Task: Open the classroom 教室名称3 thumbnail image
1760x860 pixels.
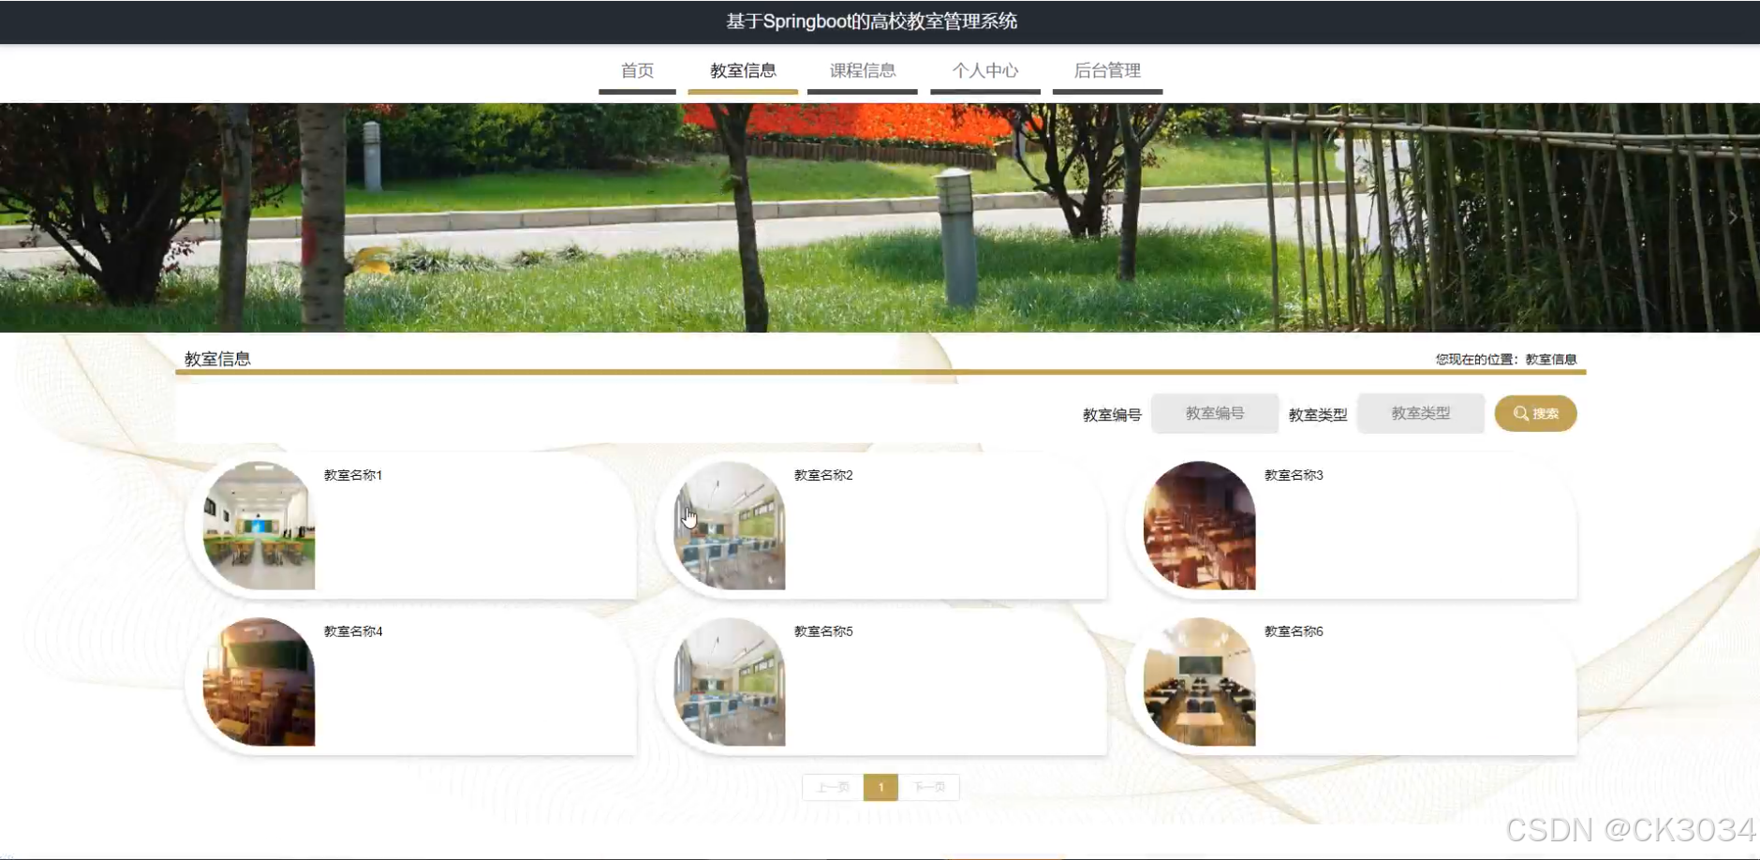Action: (x=1200, y=526)
